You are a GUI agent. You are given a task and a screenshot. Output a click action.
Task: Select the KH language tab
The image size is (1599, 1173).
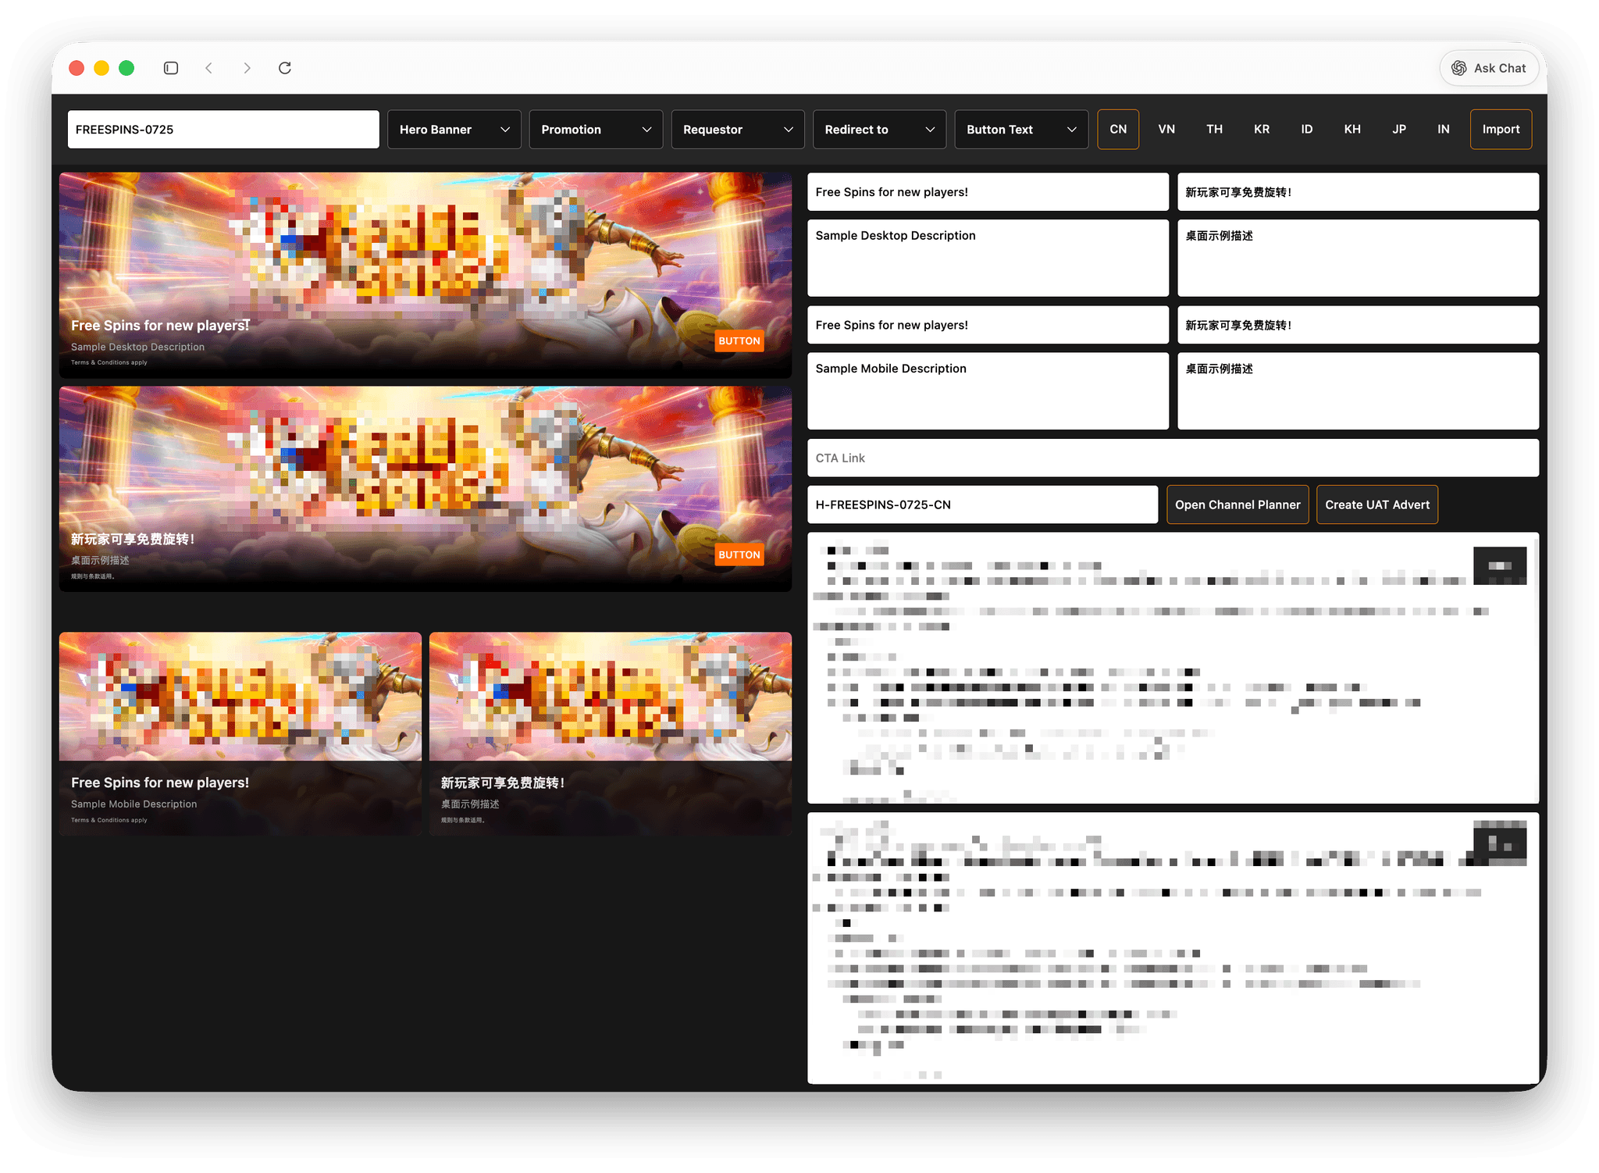1352,130
